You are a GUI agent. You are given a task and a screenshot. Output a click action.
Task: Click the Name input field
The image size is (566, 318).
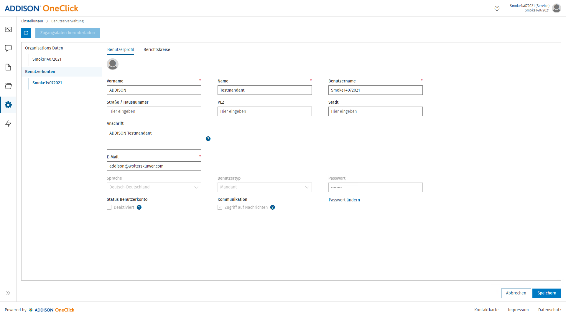tap(265, 90)
